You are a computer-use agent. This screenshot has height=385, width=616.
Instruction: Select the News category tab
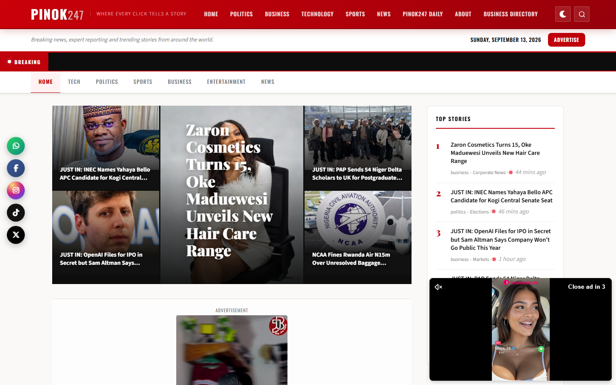pyautogui.click(x=268, y=82)
